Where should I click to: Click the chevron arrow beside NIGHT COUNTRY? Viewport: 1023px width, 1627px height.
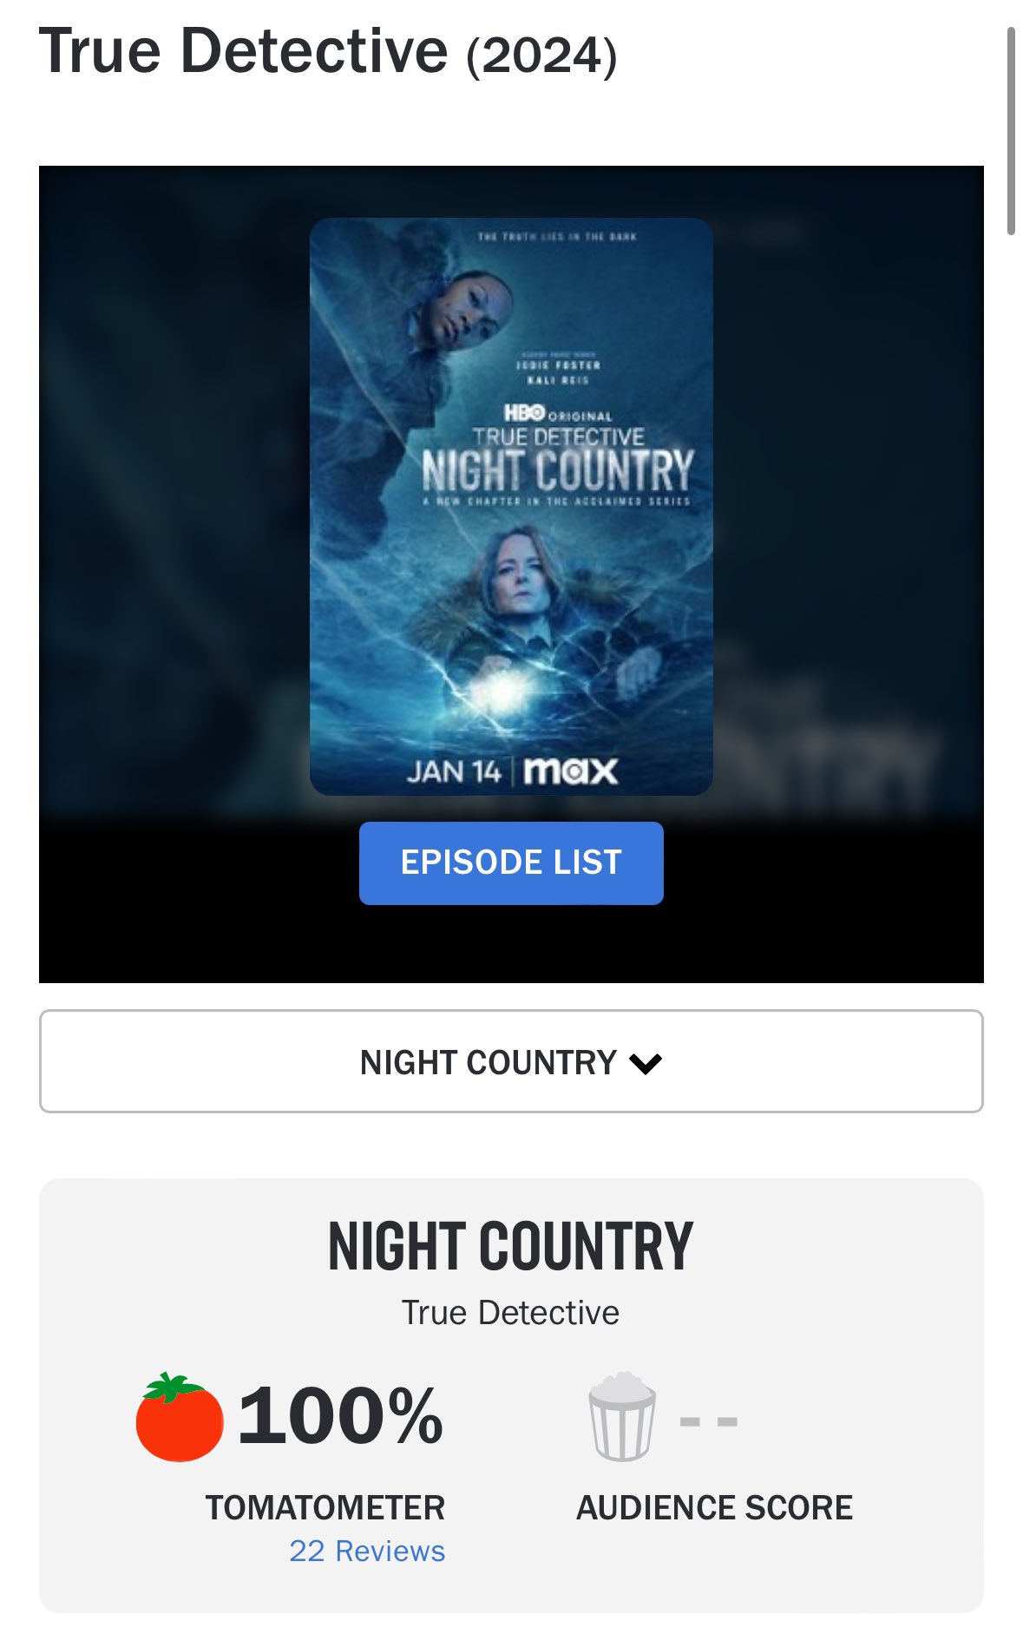(x=646, y=1064)
